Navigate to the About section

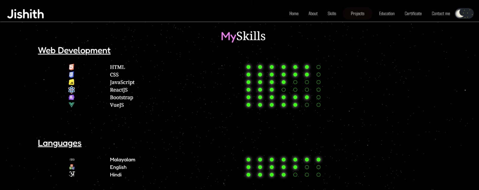pyautogui.click(x=313, y=13)
